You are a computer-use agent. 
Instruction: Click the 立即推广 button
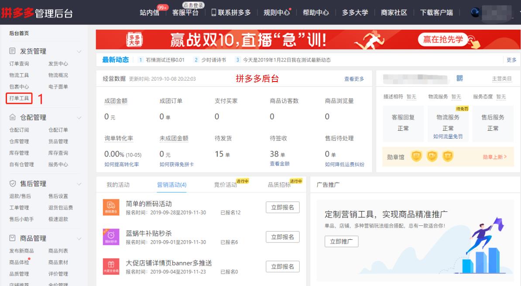pyautogui.click(x=341, y=242)
